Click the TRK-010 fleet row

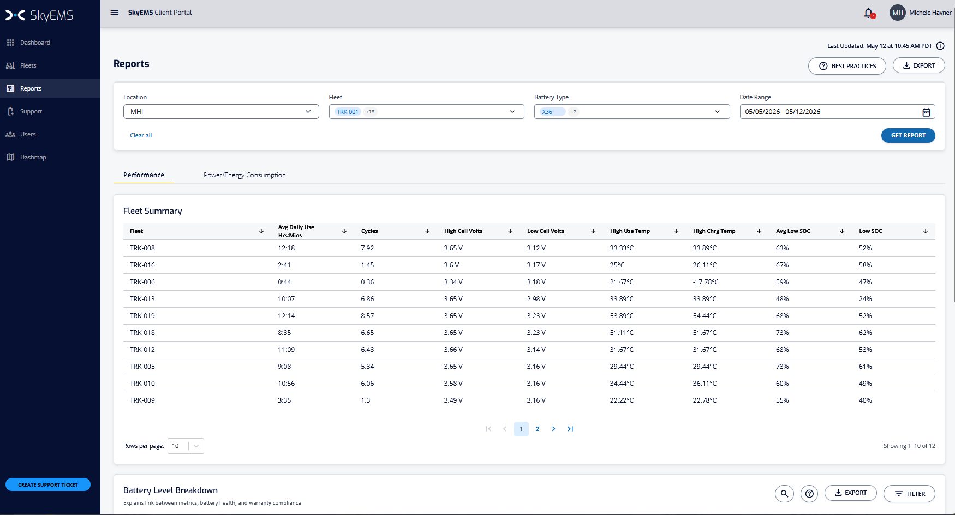(x=529, y=384)
